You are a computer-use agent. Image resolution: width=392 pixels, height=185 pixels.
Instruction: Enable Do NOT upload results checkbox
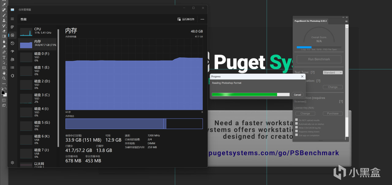(x=296, y=120)
